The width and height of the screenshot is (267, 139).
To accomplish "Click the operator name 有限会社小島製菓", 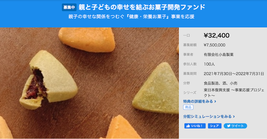I will tap(219, 55).
